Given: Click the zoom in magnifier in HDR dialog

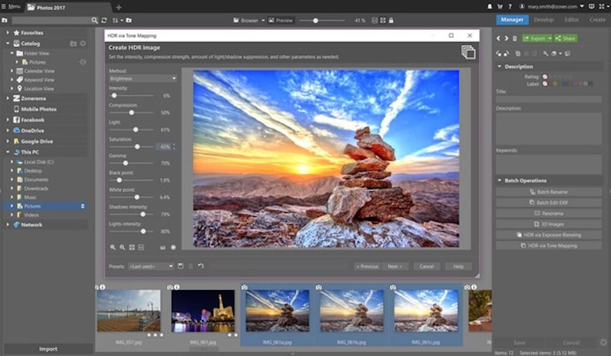Looking at the screenshot, I should click(113, 247).
